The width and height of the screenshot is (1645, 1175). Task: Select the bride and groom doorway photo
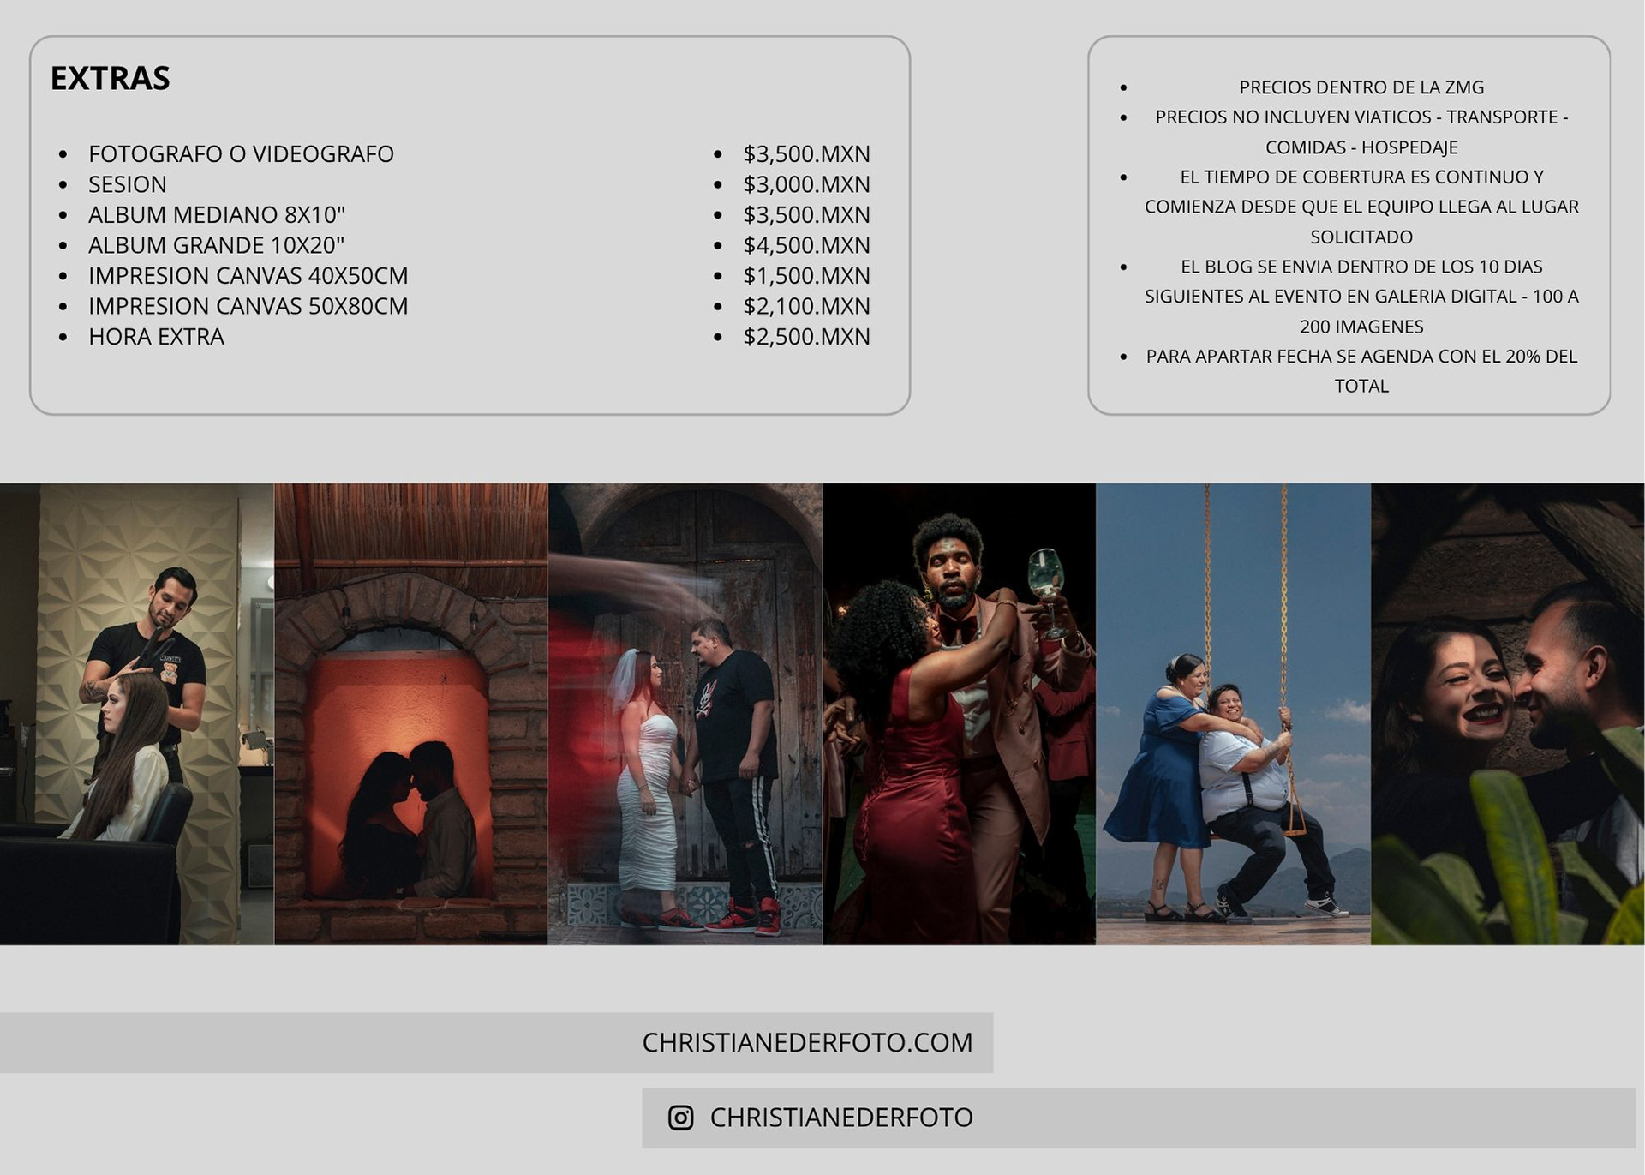[x=685, y=714]
